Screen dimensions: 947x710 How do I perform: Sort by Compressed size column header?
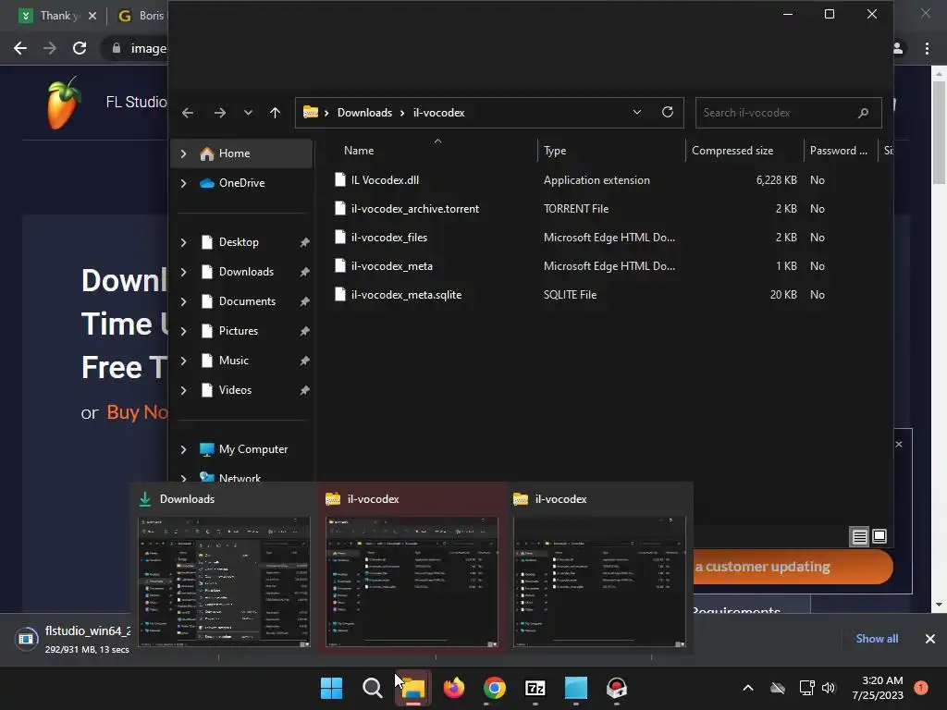[x=732, y=151]
